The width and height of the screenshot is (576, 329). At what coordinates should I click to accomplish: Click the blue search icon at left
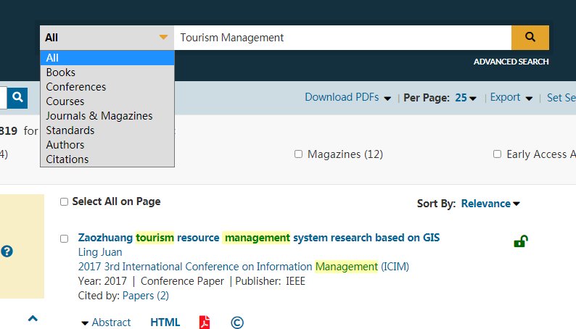[x=17, y=97]
